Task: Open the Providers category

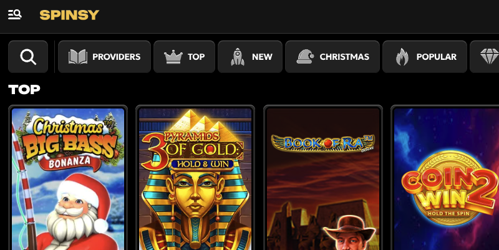Action: (x=104, y=57)
